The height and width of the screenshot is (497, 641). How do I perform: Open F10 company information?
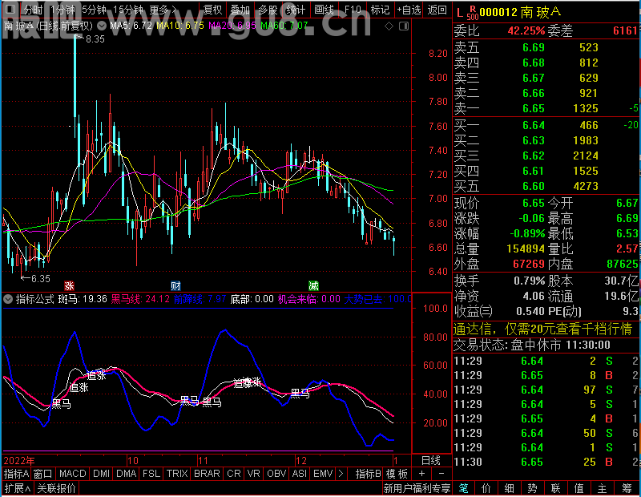(x=353, y=10)
